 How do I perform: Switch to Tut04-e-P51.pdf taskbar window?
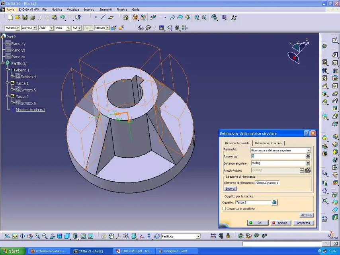click(x=135, y=251)
